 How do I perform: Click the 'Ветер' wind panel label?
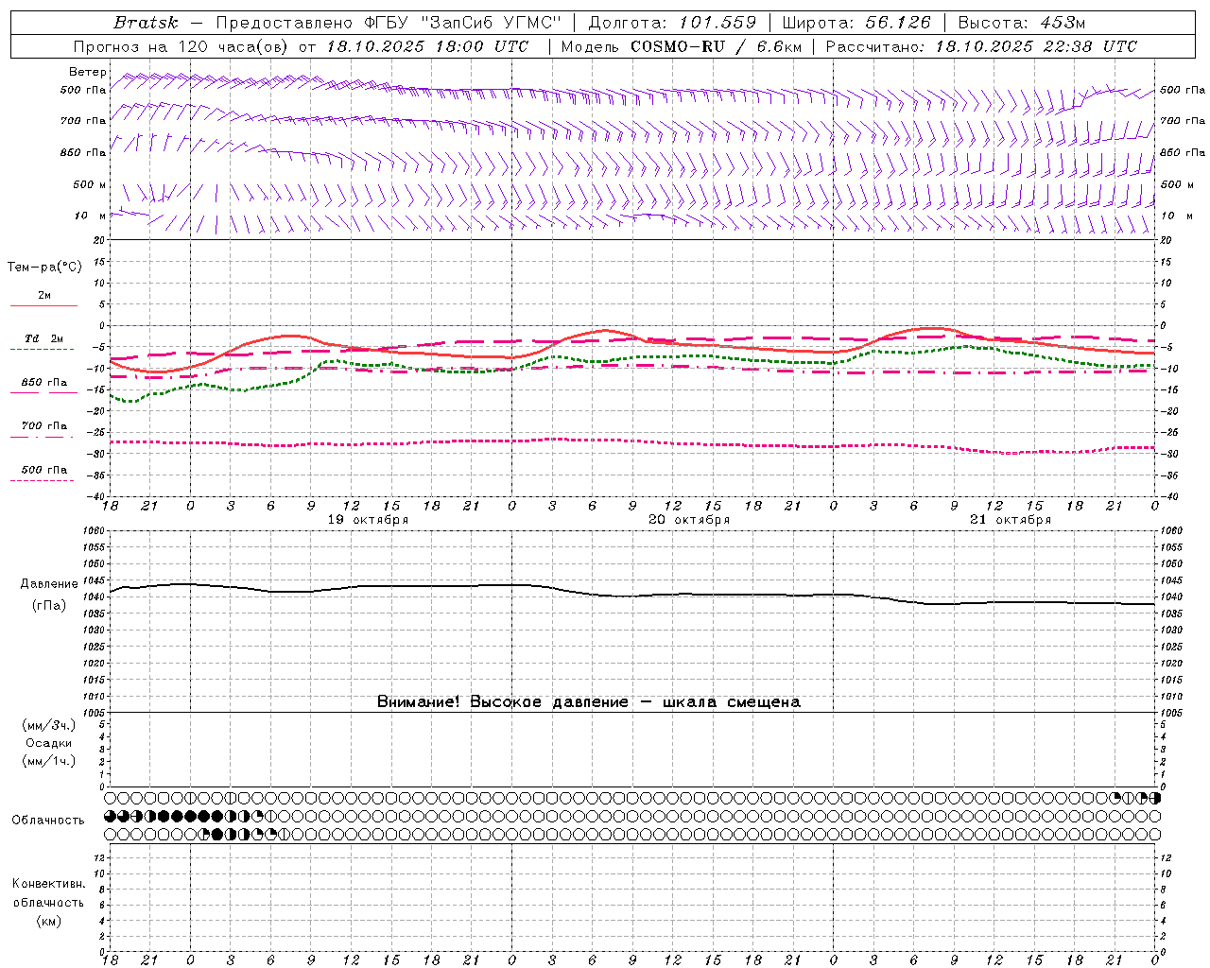[88, 72]
